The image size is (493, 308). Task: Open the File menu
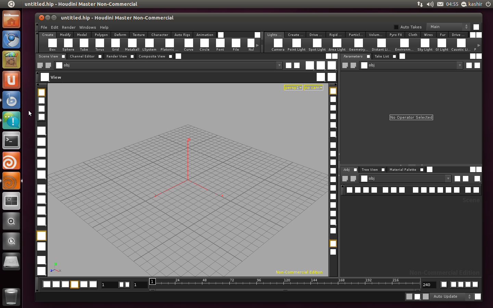(x=44, y=27)
